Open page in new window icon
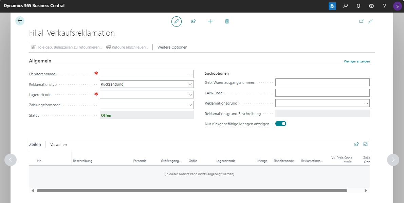 [x=362, y=21]
